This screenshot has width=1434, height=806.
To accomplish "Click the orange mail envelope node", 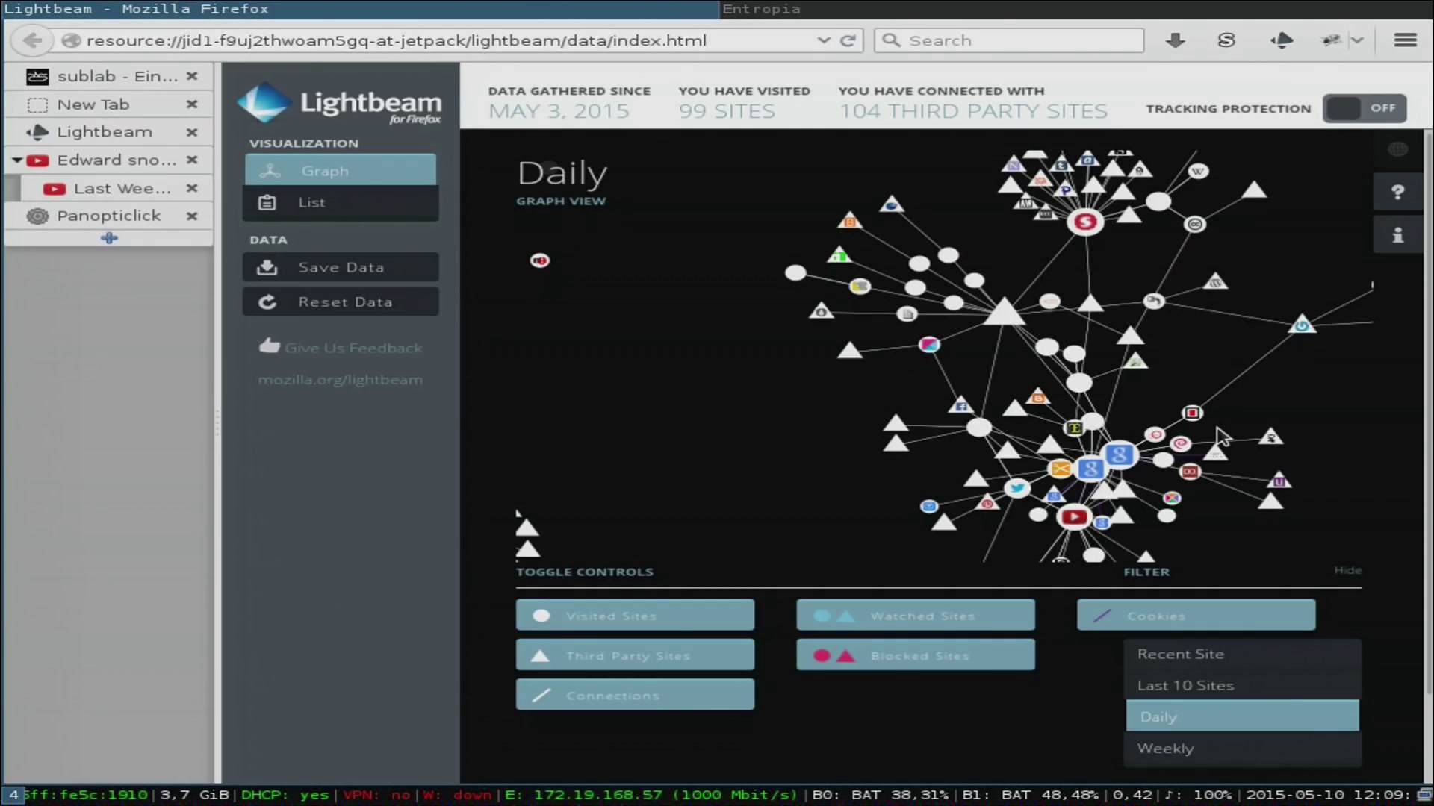I will click(x=1061, y=469).
